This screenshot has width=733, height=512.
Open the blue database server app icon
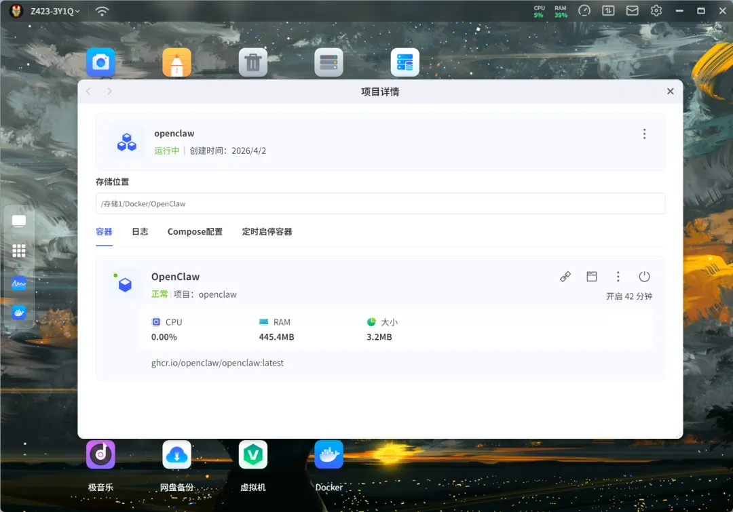tap(405, 62)
